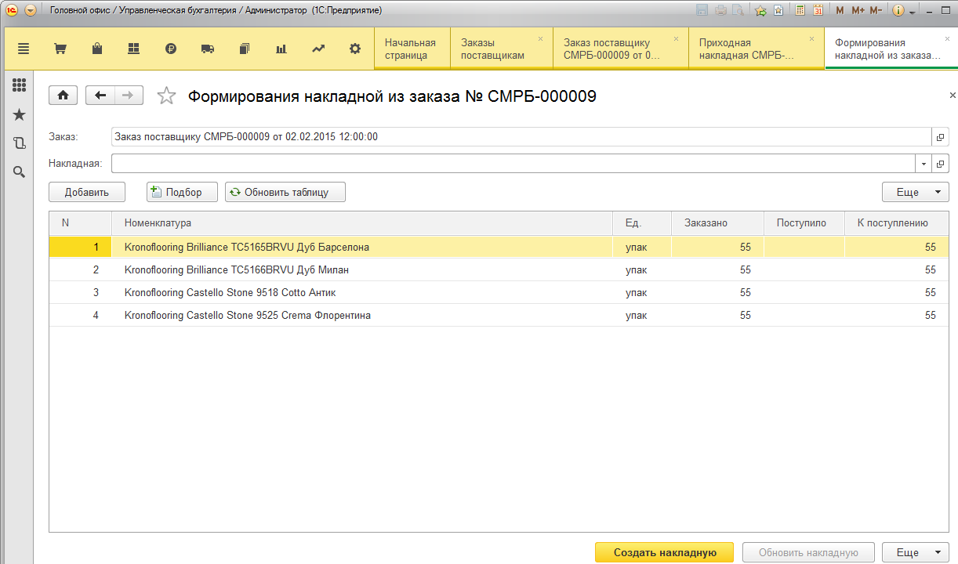Open the bar chart reports section
Image resolution: width=958 pixels, height=564 pixels.
pyautogui.click(x=281, y=49)
